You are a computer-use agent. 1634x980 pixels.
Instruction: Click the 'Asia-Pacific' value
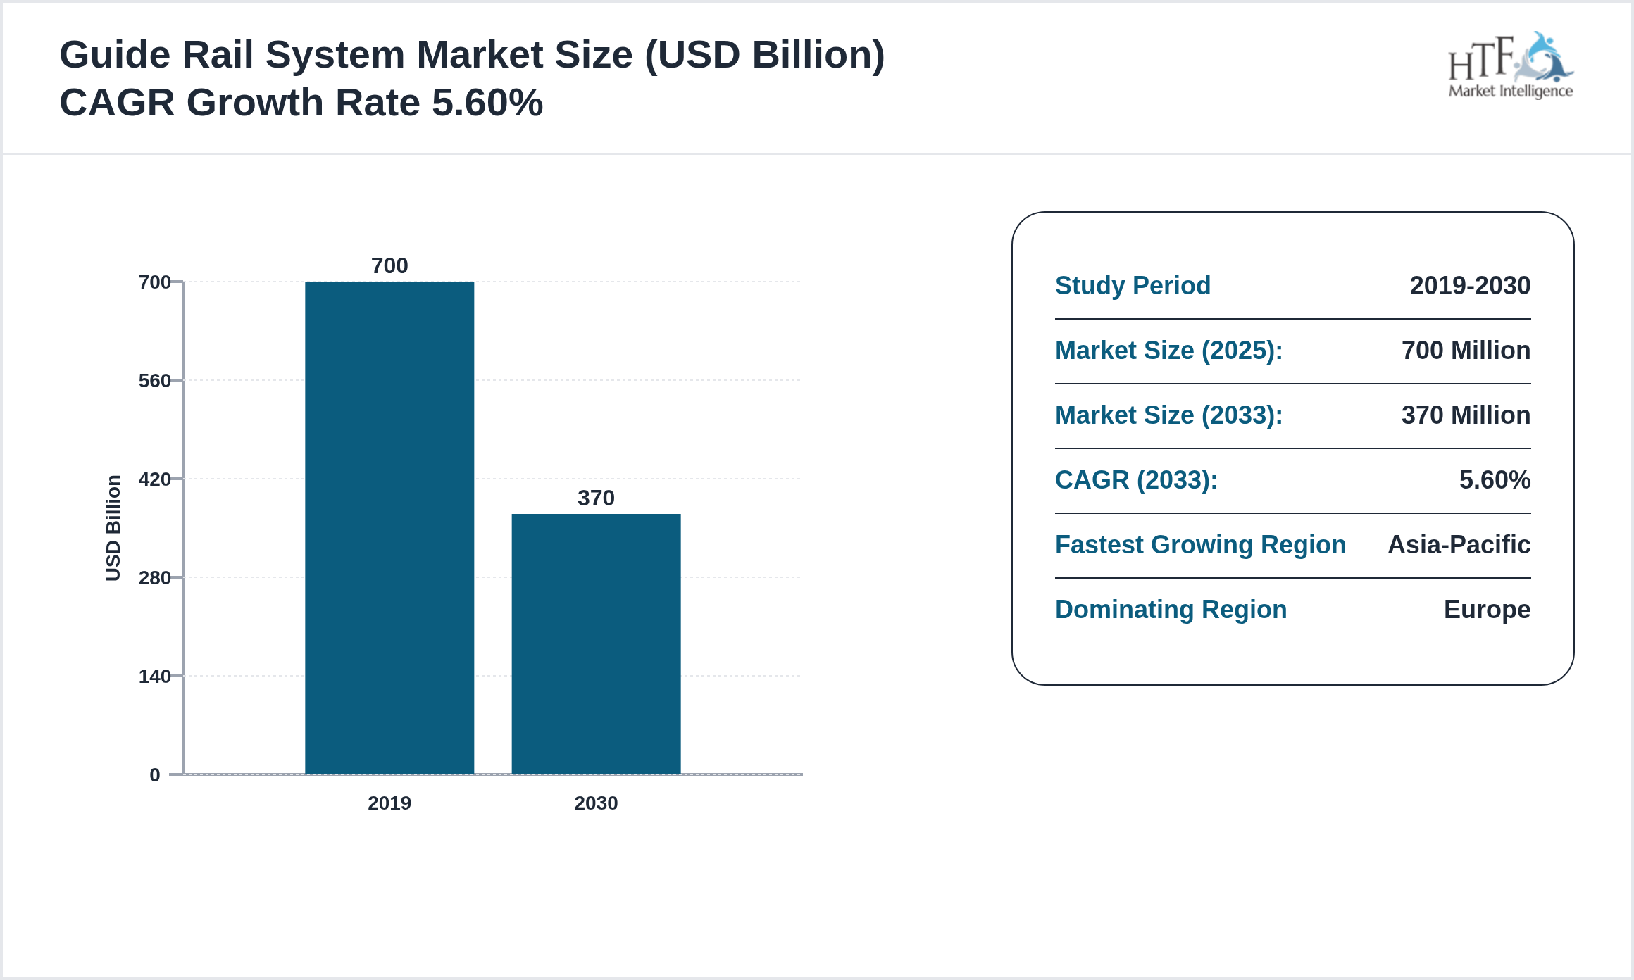[1459, 545]
